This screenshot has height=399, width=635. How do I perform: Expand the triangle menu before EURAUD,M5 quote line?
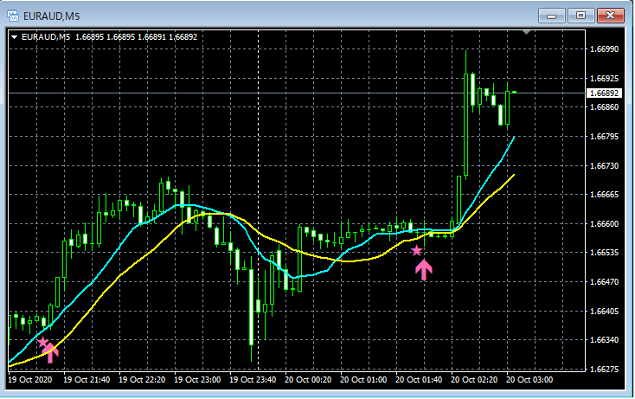pos(14,37)
